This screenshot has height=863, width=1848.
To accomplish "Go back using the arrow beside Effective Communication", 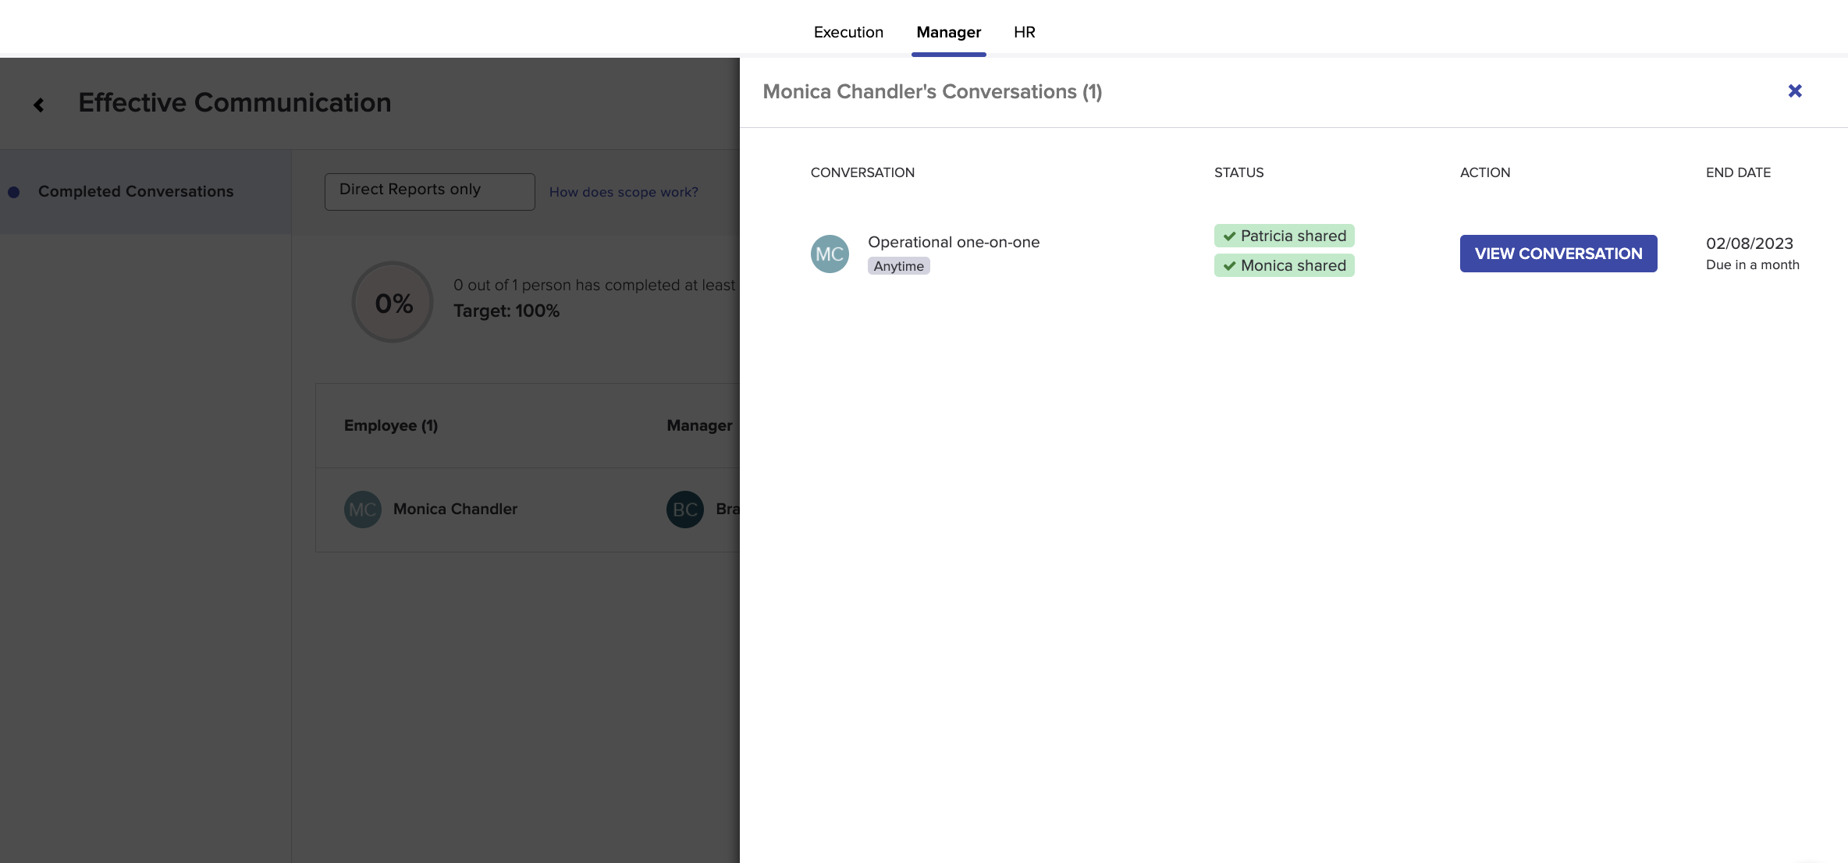I will pyautogui.click(x=38, y=105).
